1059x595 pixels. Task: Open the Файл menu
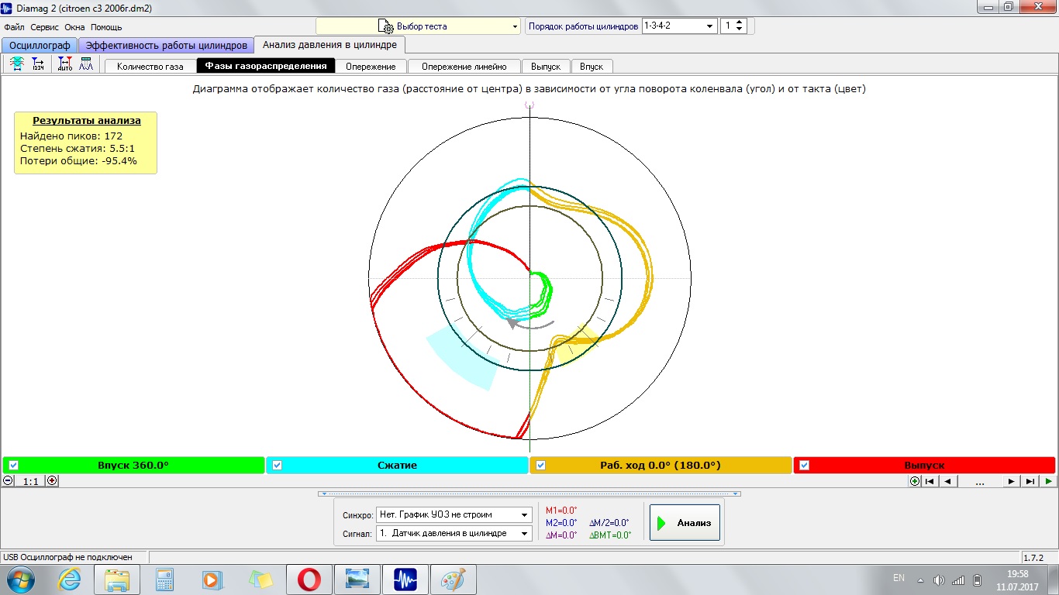tap(14, 27)
